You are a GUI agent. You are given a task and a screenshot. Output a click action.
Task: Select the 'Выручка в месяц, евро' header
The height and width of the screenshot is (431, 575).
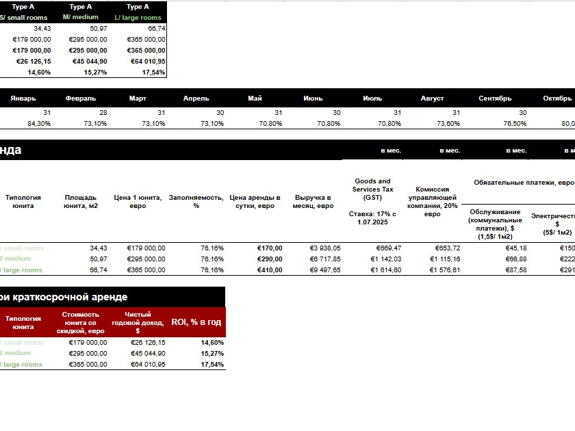click(x=314, y=202)
